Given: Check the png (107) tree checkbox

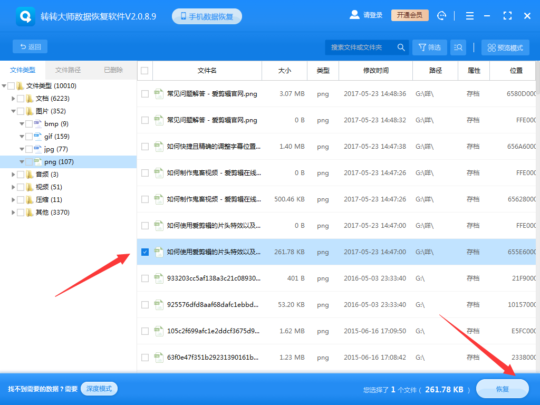Looking at the screenshot, I should point(30,161).
